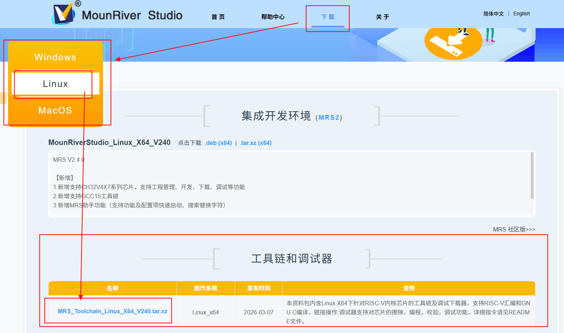Click the 工具链和调试器 section heading
This screenshot has width=564, height=333.
292,259
